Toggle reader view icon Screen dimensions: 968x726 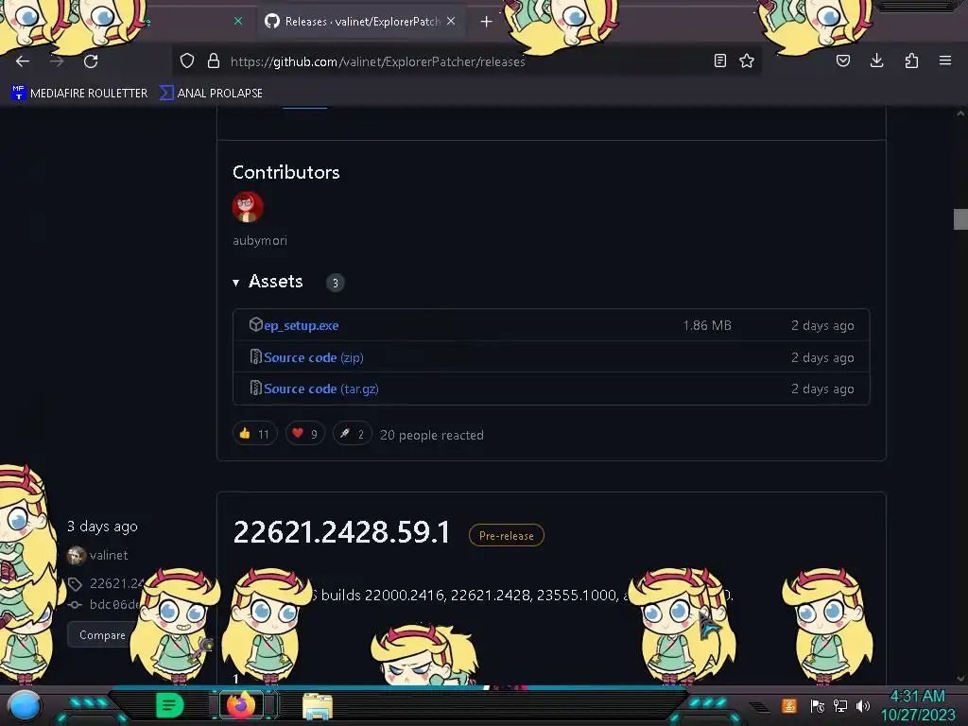tap(719, 60)
